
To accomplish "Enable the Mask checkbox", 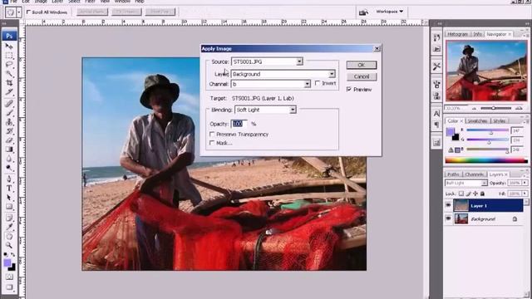I will tap(212, 143).
